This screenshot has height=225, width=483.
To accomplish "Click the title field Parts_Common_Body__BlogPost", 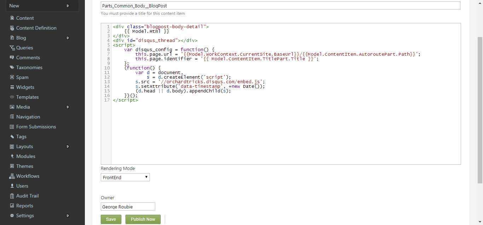I will point(280,6).
